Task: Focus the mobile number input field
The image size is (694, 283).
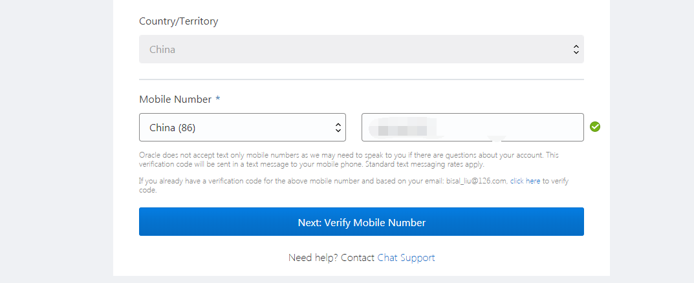Action: 504,127
